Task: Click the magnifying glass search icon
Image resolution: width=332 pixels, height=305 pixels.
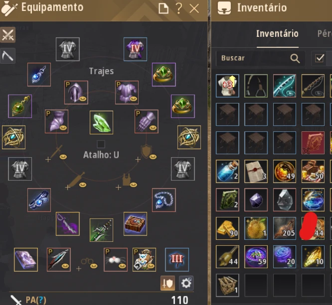Action: [295, 58]
